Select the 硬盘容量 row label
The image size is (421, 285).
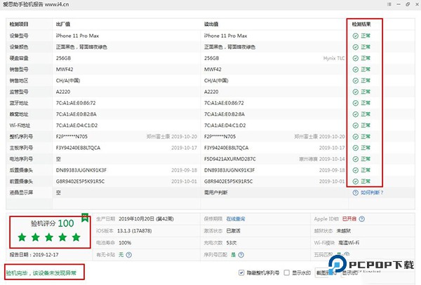pos(19,58)
